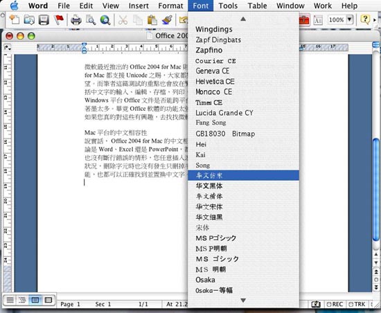Open the Edit menu
Screen dimensions: 381x313
click(x=86, y=6)
